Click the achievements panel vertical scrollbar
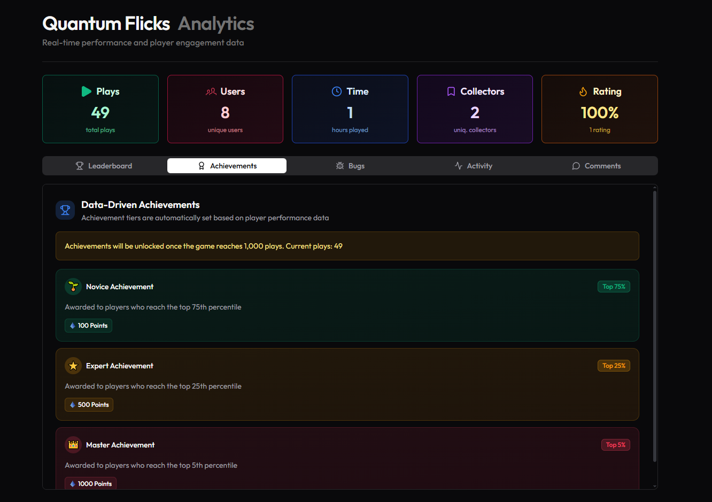The width and height of the screenshot is (712, 502). click(655, 326)
